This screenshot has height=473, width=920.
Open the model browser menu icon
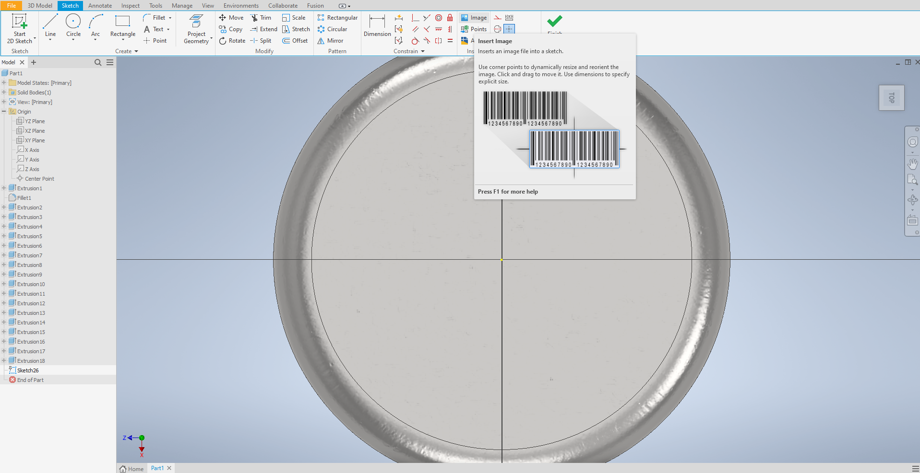pos(110,62)
